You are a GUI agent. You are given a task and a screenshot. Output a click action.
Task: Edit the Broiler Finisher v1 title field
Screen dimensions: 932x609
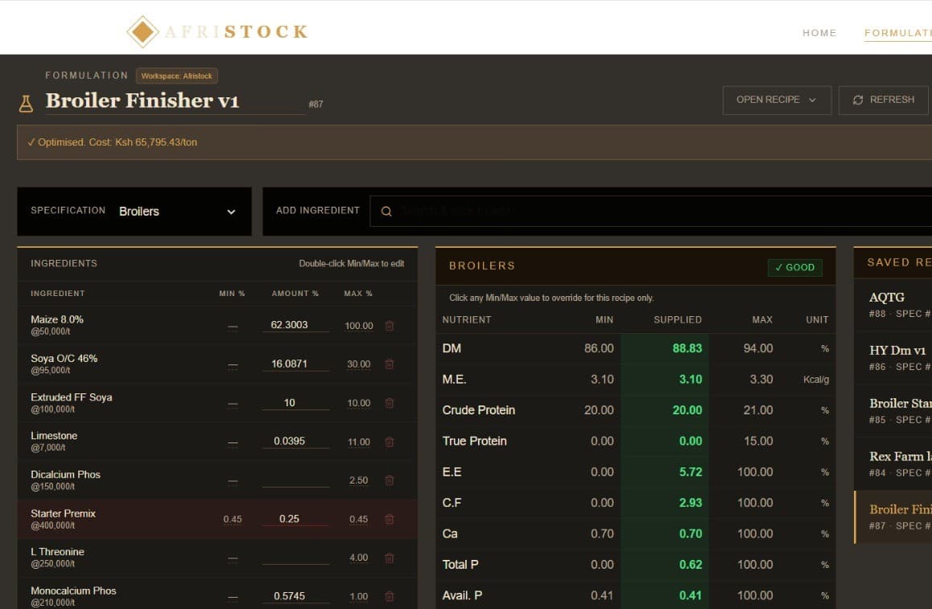pyautogui.click(x=175, y=101)
